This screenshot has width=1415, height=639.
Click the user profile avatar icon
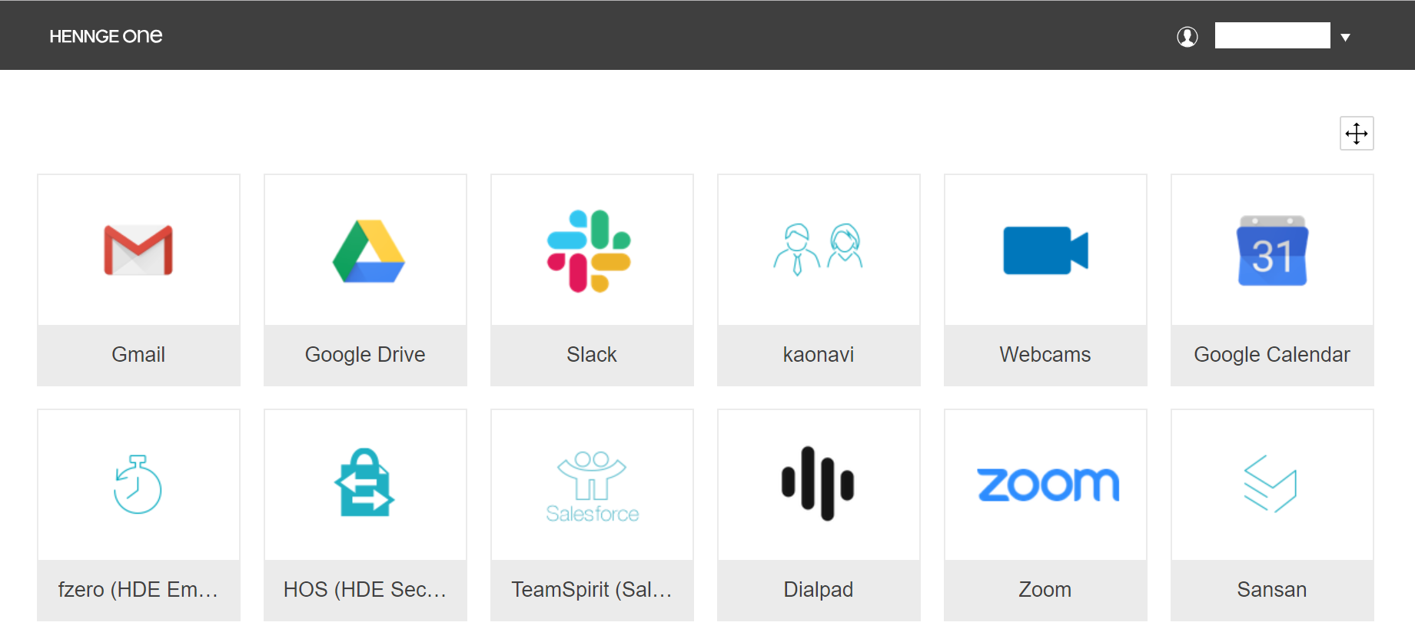(1187, 36)
